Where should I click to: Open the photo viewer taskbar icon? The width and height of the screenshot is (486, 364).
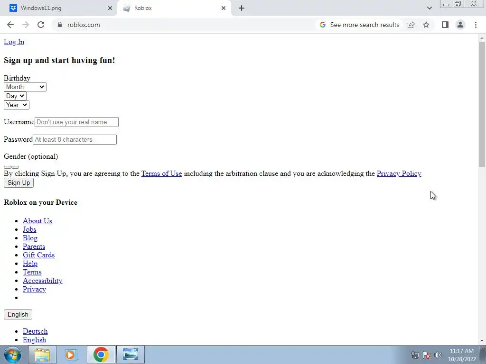130,355
